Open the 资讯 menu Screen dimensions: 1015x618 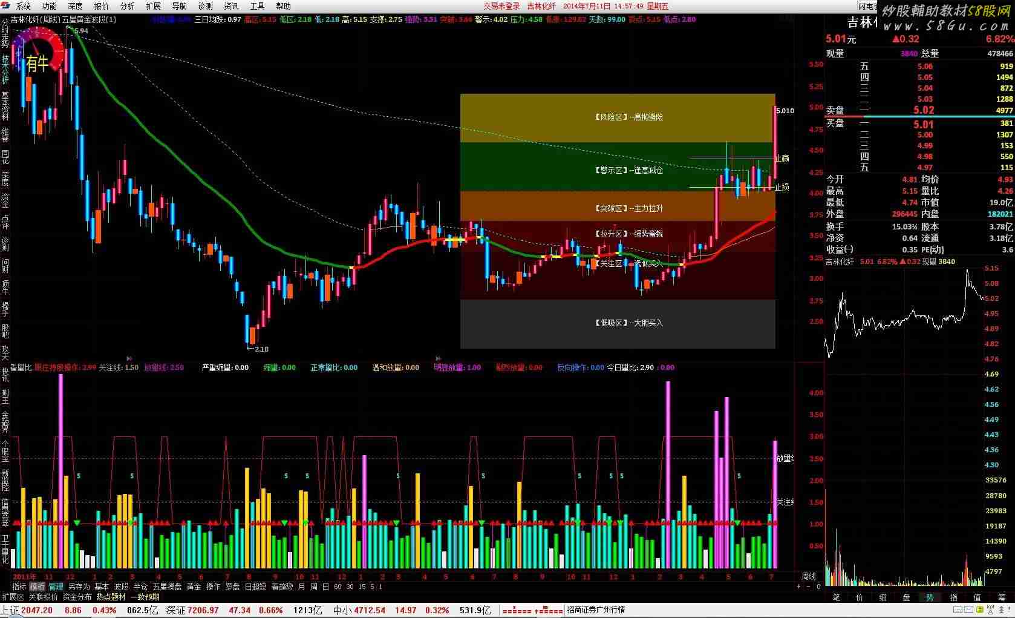tap(232, 6)
